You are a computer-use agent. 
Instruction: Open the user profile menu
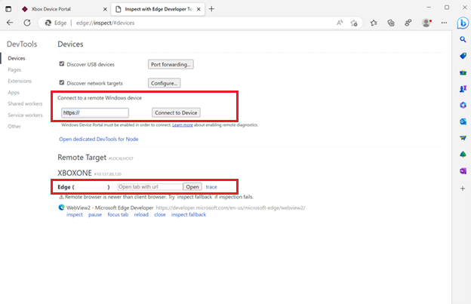tap(426, 23)
